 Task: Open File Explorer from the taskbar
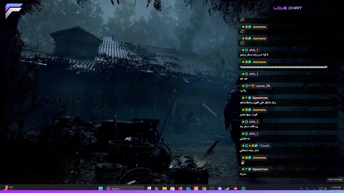coord(164,189)
